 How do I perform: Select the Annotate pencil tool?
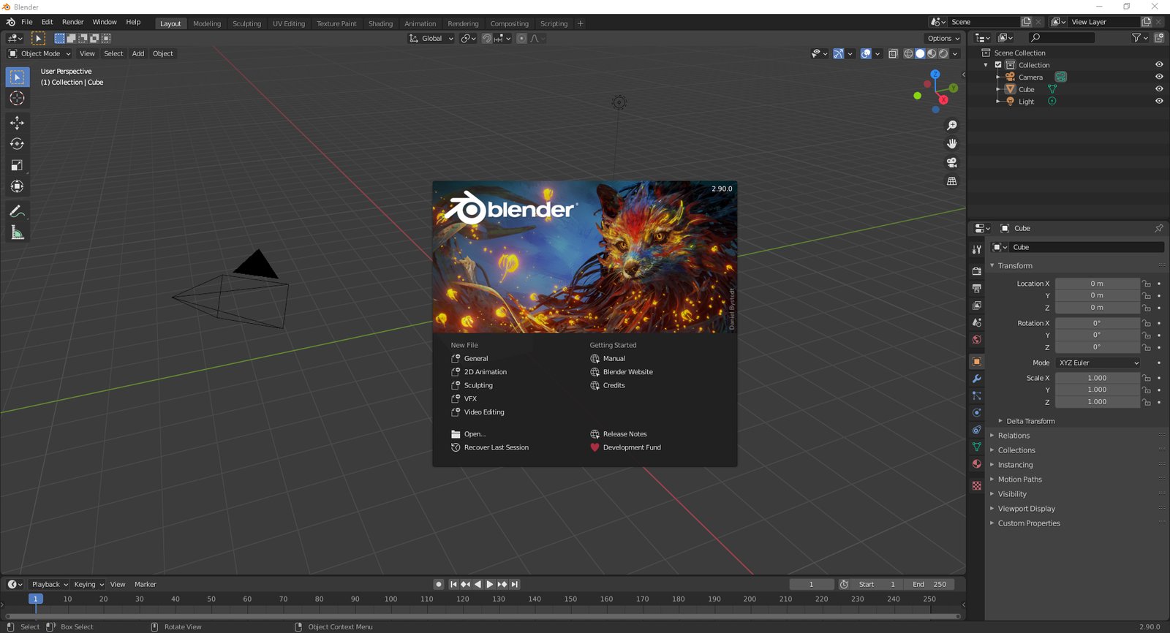(x=17, y=211)
